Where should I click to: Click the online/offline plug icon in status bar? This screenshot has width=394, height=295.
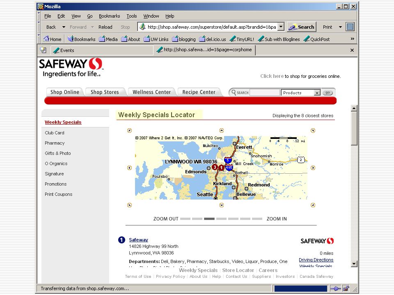coord(335,288)
